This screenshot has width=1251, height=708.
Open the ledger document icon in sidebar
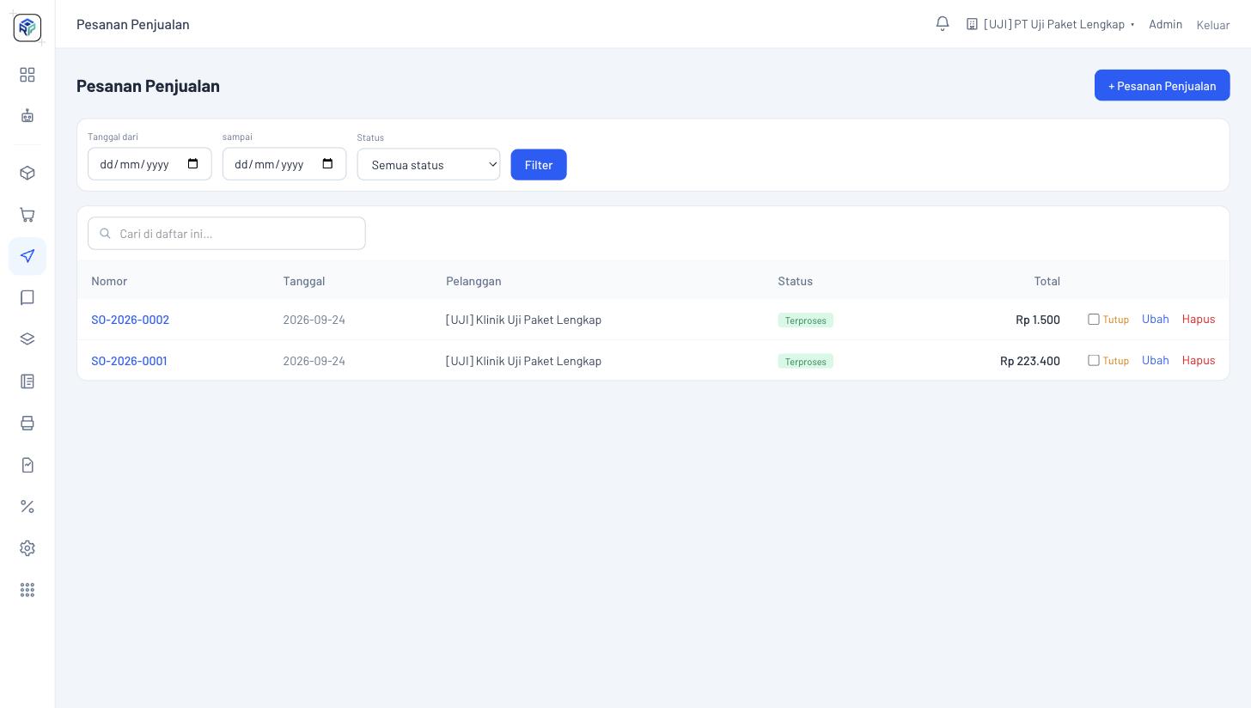[x=27, y=381]
